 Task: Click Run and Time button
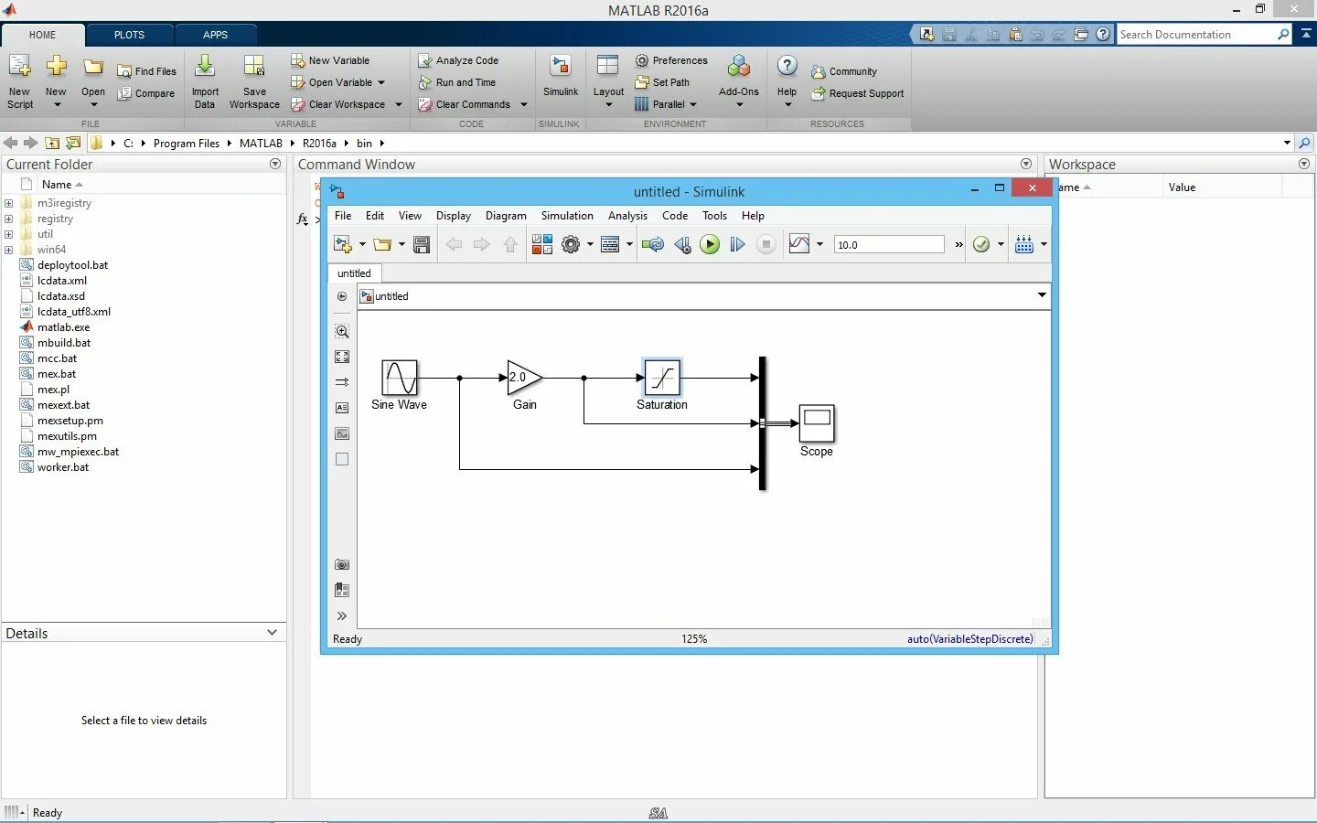pyautogui.click(x=456, y=82)
